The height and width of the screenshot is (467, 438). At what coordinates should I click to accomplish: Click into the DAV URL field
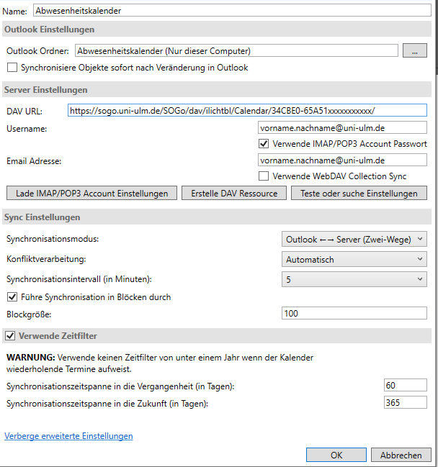pyautogui.click(x=247, y=111)
